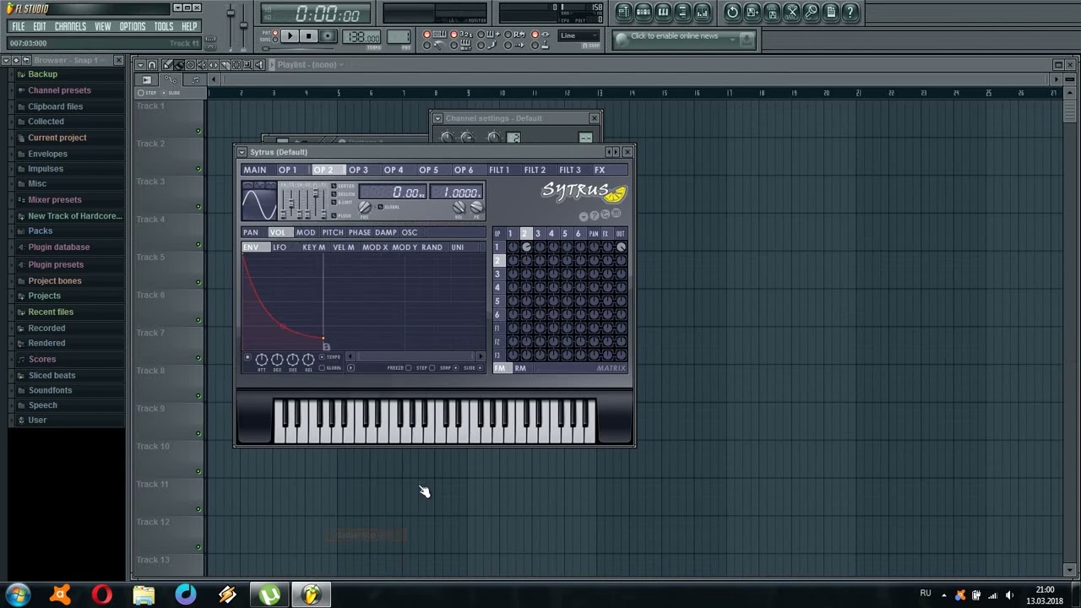Viewport: 1081px width, 608px height.
Task: Click the Sytrus question mark help icon
Action: (x=594, y=216)
